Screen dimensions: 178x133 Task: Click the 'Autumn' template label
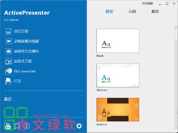101,124
